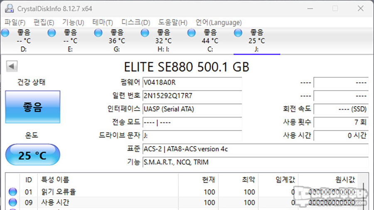Viewport: 374px width, 210px height.
Task: Open the 기능(U) menu
Action: click(73, 22)
